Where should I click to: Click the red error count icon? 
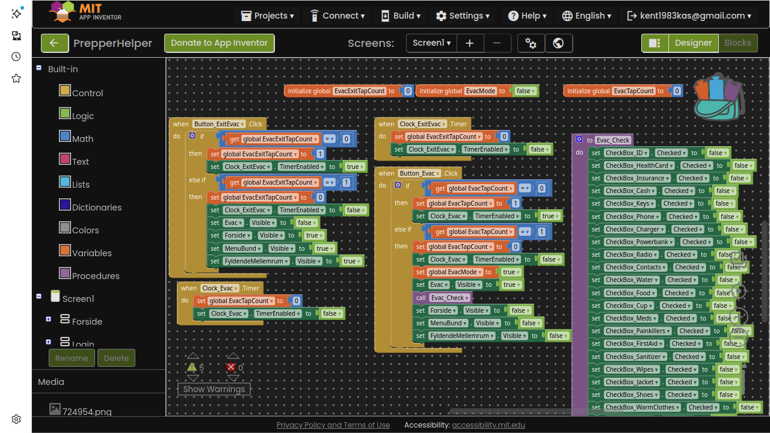231,367
